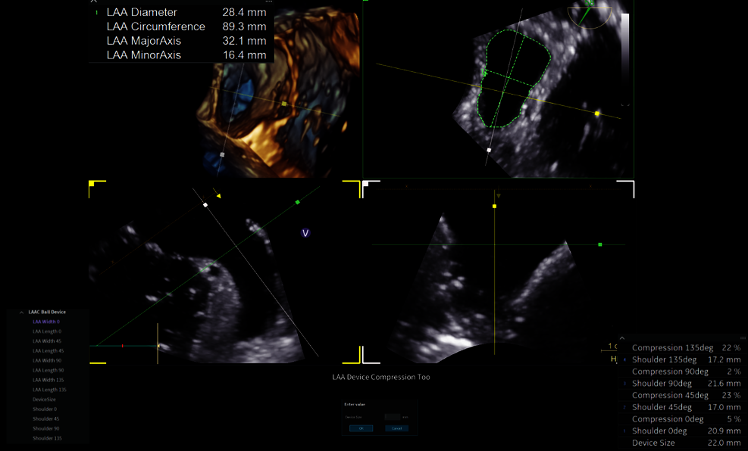Click the Device Size input field
This screenshot has height=451, width=748.
[391, 417]
